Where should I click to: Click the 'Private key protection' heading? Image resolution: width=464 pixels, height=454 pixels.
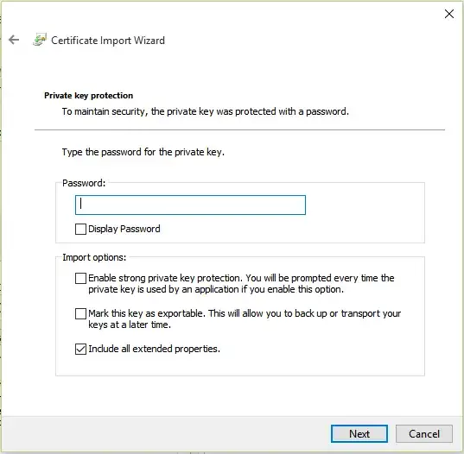pos(88,96)
